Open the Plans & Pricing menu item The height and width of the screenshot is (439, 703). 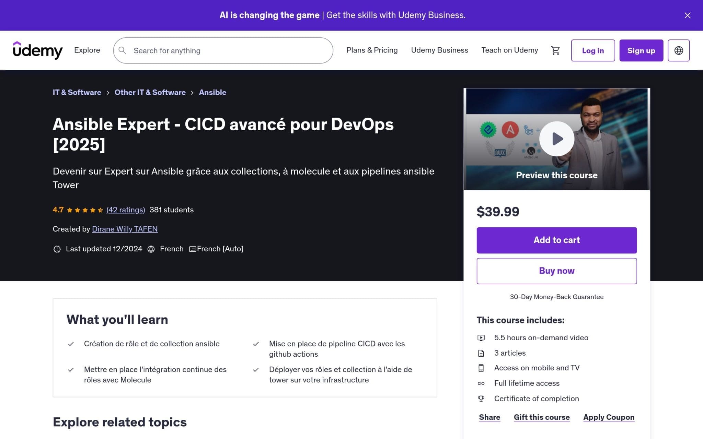pyautogui.click(x=372, y=50)
